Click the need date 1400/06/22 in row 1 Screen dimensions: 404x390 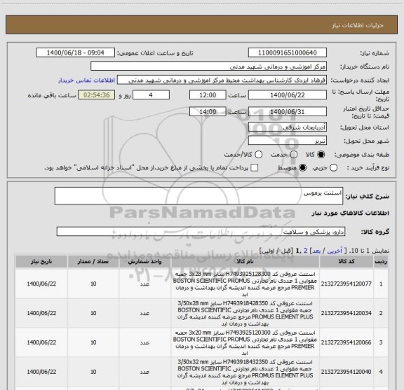tap(41, 284)
